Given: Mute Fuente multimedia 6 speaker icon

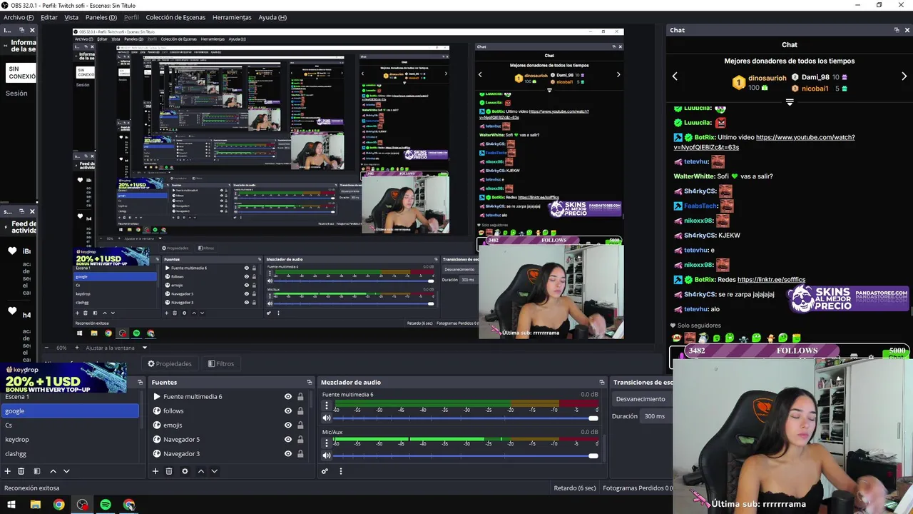Looking at the screenshot, I should point(327,418).
